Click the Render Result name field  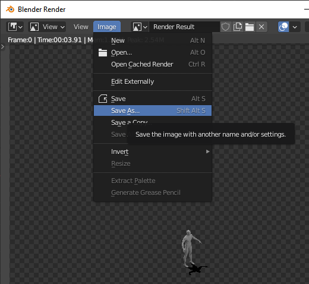coord(184,27)
